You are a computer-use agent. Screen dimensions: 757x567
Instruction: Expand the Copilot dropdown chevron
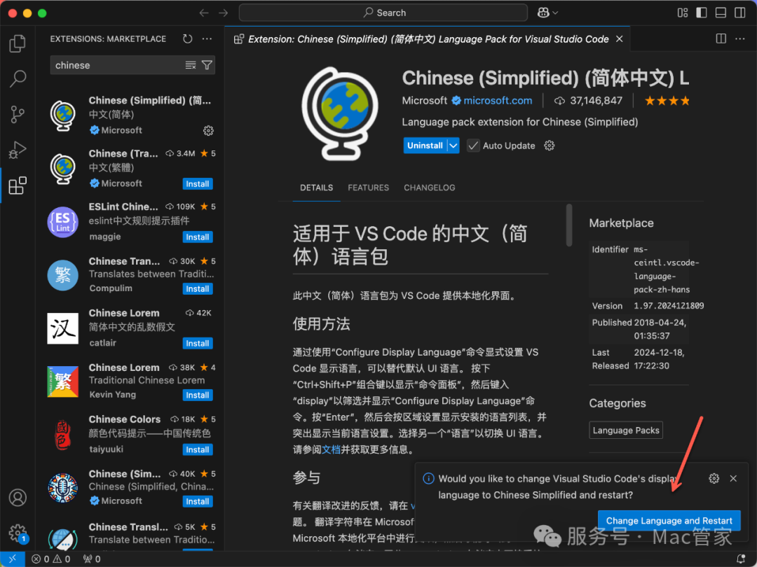click(555, 13)
